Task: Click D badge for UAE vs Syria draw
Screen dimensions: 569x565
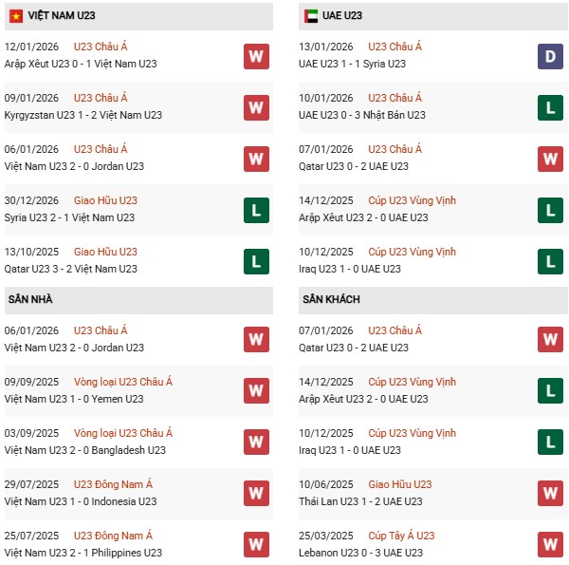Action: 551,56
